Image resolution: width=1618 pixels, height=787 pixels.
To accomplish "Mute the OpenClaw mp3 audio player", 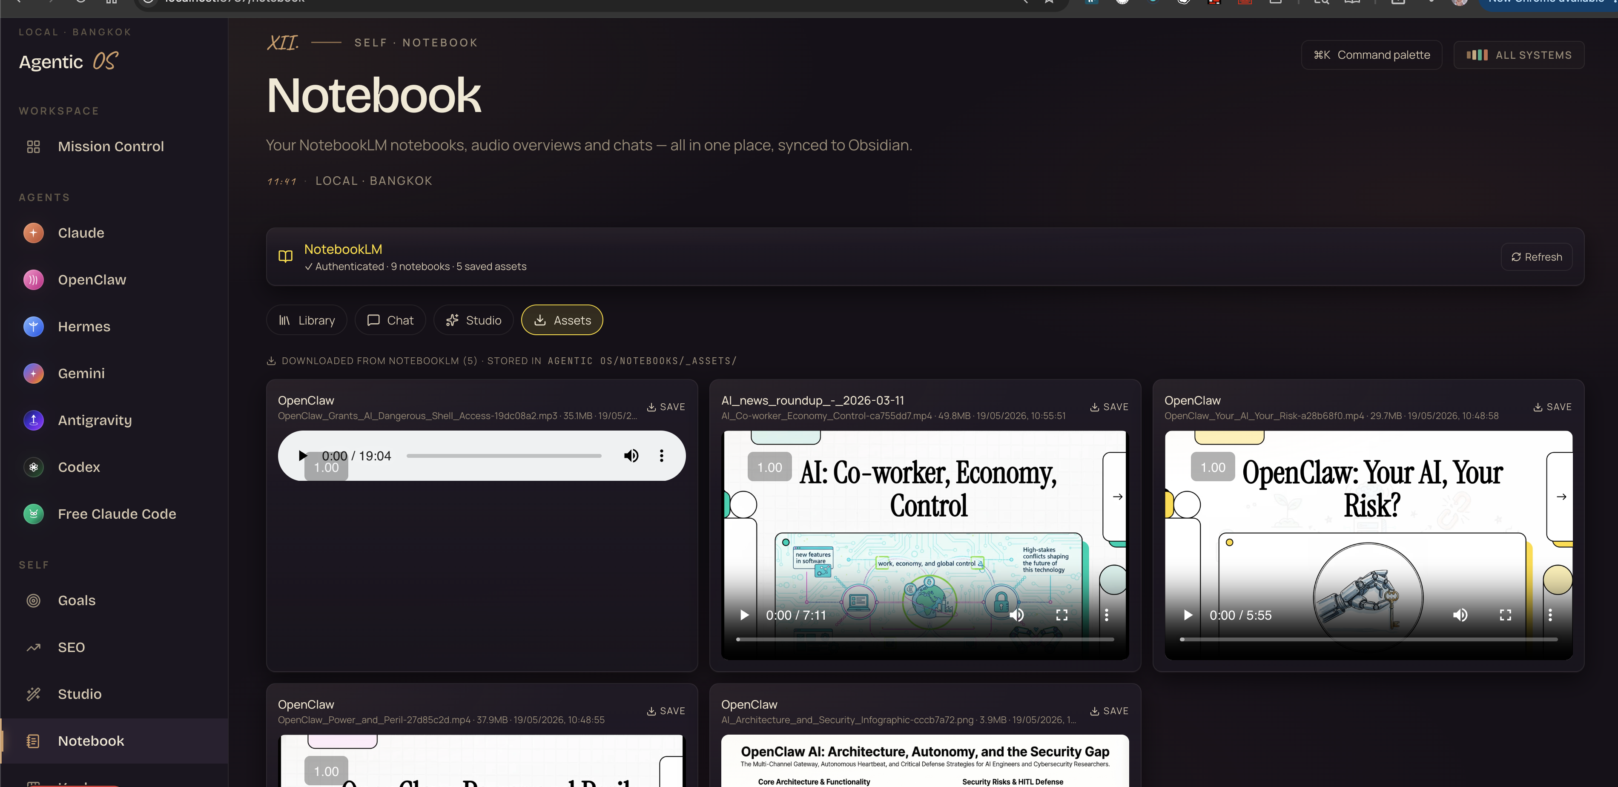I will point(631,455).
